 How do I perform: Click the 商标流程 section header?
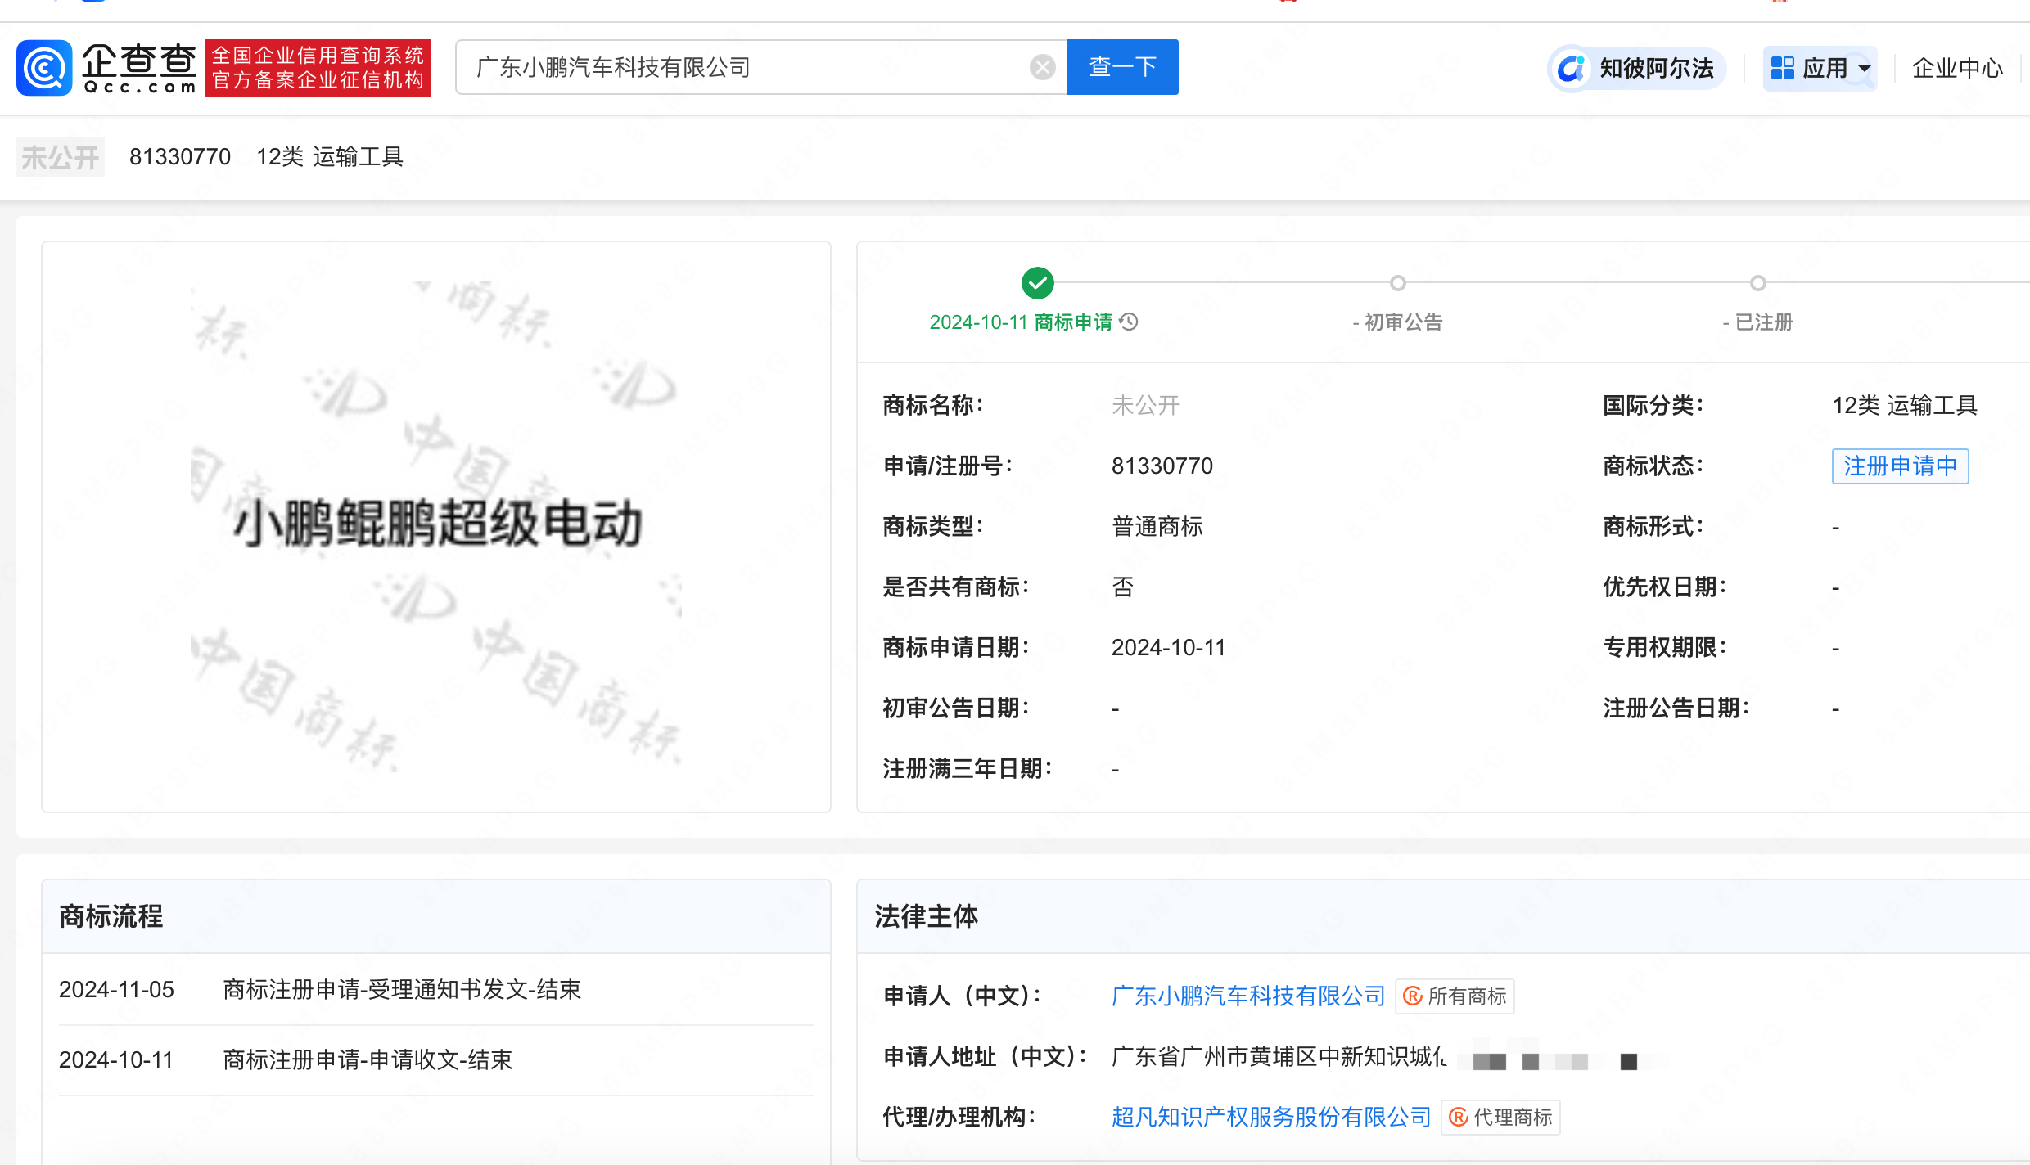(436, 916)
